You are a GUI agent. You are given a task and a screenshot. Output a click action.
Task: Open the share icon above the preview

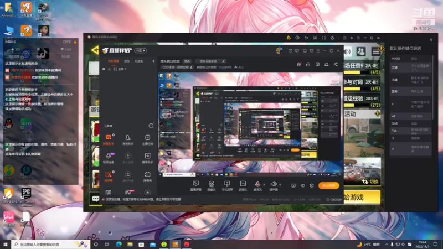pos(336,64)
